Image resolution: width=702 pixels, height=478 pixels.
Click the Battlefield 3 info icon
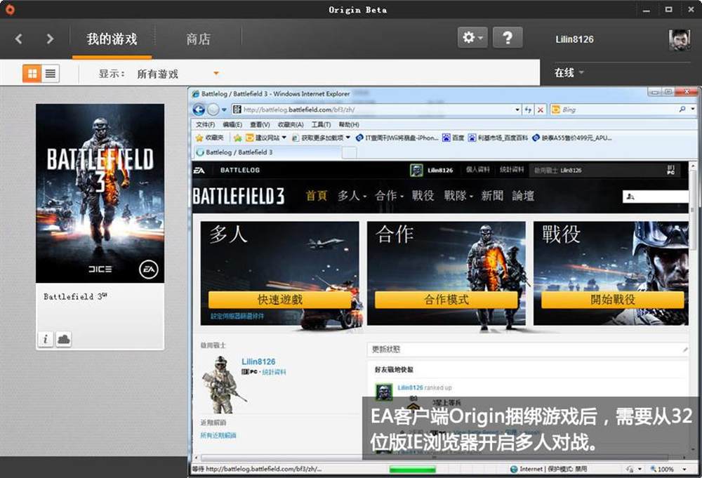[x=45, y=339]
